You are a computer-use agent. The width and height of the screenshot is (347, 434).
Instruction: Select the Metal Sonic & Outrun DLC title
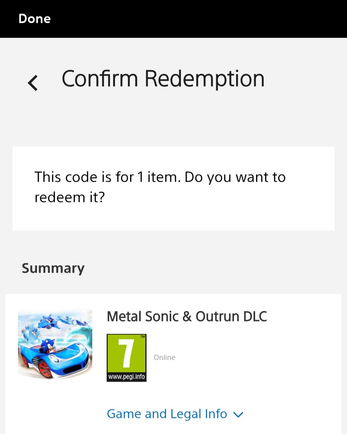[x=187, y=316]
